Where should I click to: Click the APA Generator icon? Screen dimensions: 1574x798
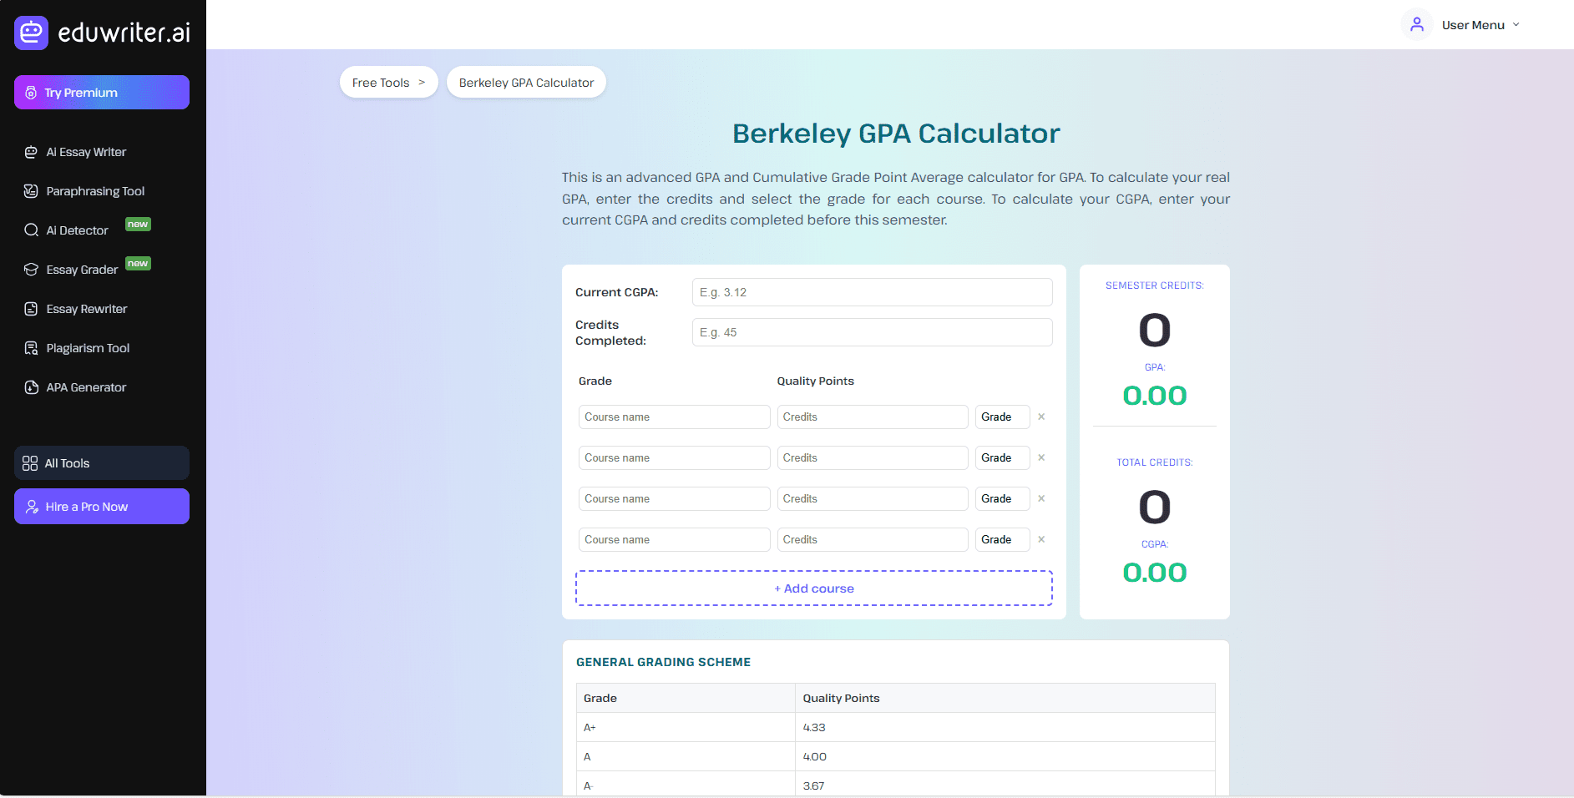pos(31,387)
